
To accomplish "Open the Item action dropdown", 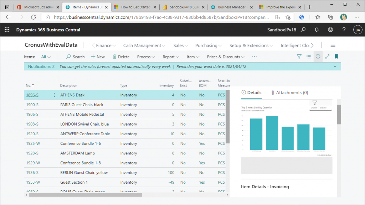I will pos(193,57).
